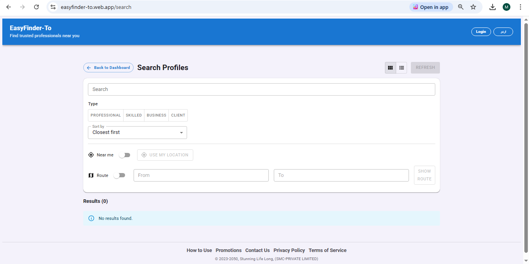Image resolution: width=529 pixels, height=264 pixels.
Task: Click the browser forward arrow
Action: pyautogui.click(x=22, y=7)
